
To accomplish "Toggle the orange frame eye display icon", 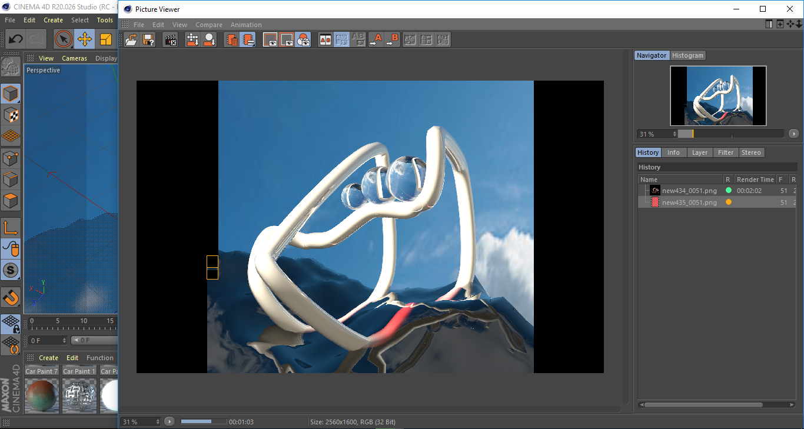I will point(270,39).
